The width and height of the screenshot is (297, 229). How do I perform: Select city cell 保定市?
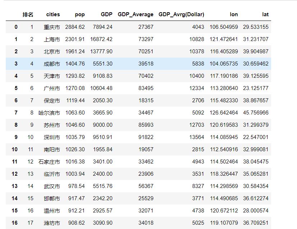point(52,100)
